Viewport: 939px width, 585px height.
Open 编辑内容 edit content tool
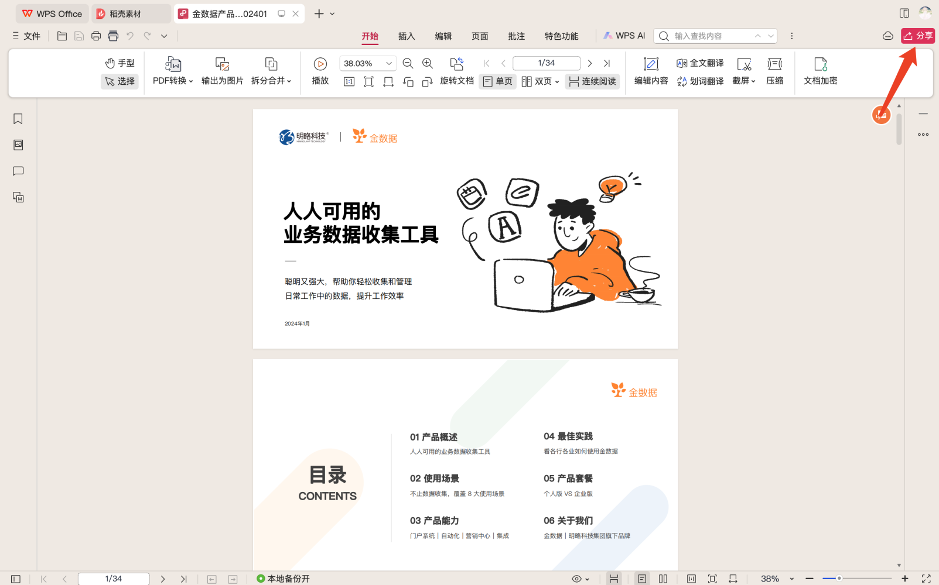point(651,71)
